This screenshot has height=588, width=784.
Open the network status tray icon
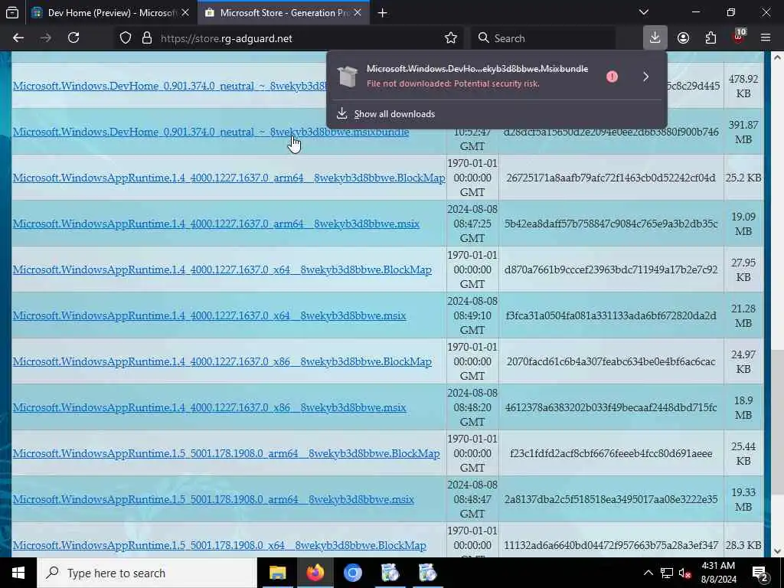point(667,573)
